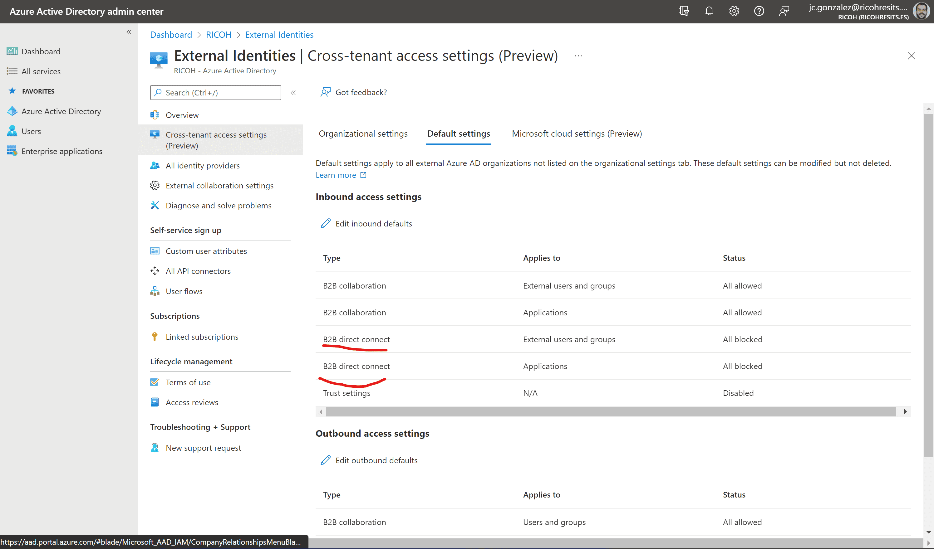
Task: Select Cross-tenant access settings (Preview)
Action: click(220, 140)
